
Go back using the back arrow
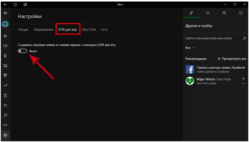pos(5,5)
